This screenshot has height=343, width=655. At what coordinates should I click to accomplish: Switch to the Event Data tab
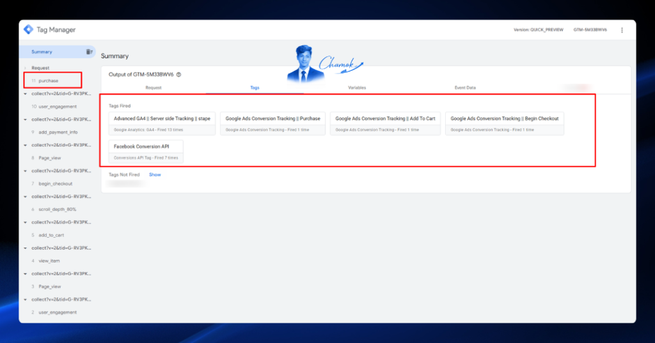coord(465,88)
